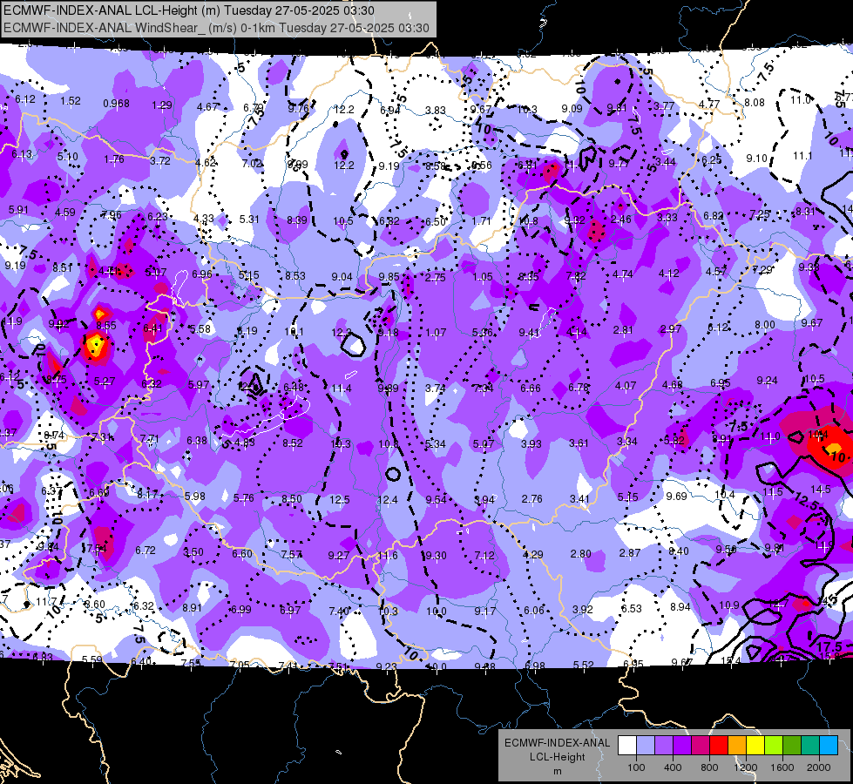853x784 pixels.
Task: Click the teal legend color swatch
Action: click(810, 746)
